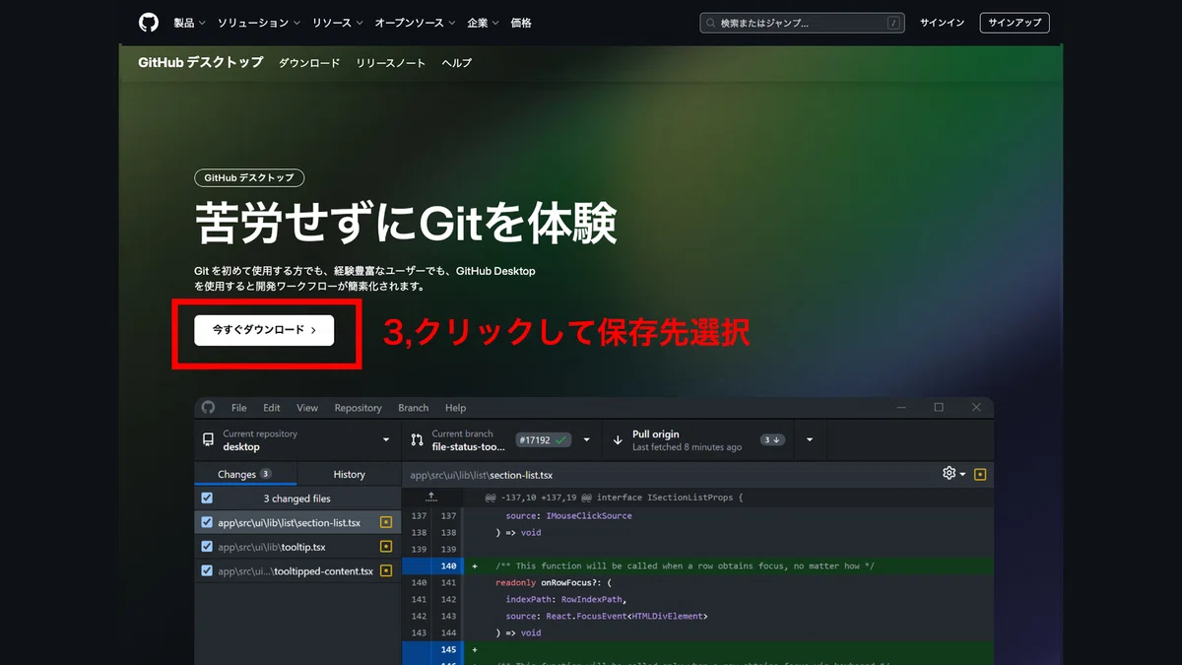Screen dimensions: 1182x665
Task: Expand the オープンソース navigation dropdown
Action: point(415,23)
